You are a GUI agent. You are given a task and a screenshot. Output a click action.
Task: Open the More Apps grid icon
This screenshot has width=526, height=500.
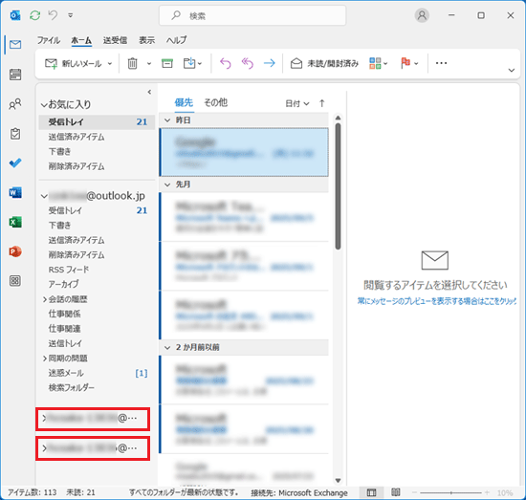15,281
